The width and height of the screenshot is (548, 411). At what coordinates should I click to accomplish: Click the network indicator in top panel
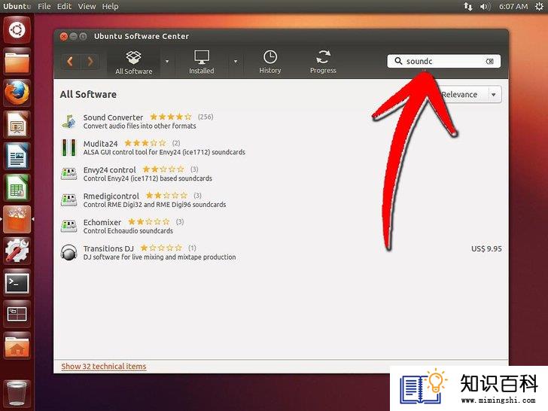click(468, 6)
